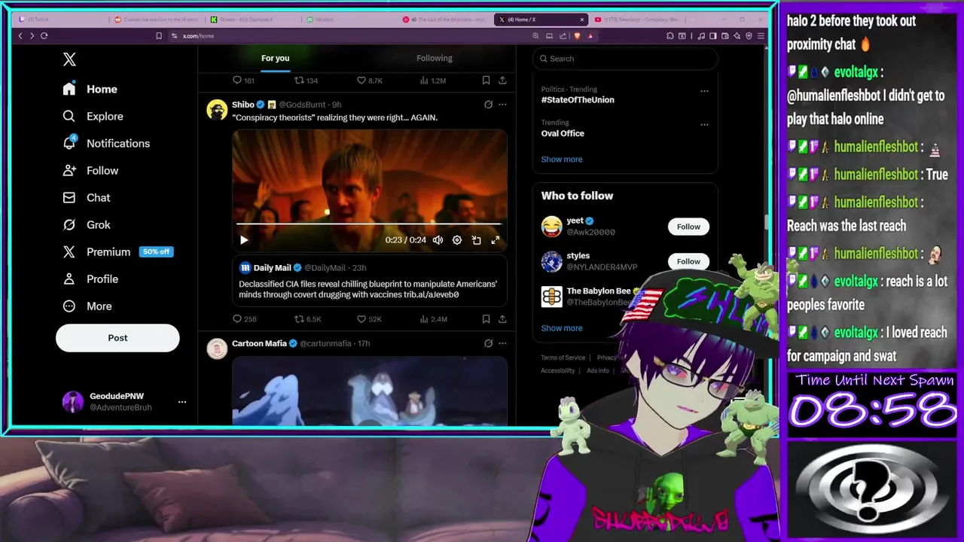Viewport: 964px width, 542px height.
Task: Reply to Shibo's post with 258 replies
Action: coord(245,319)
